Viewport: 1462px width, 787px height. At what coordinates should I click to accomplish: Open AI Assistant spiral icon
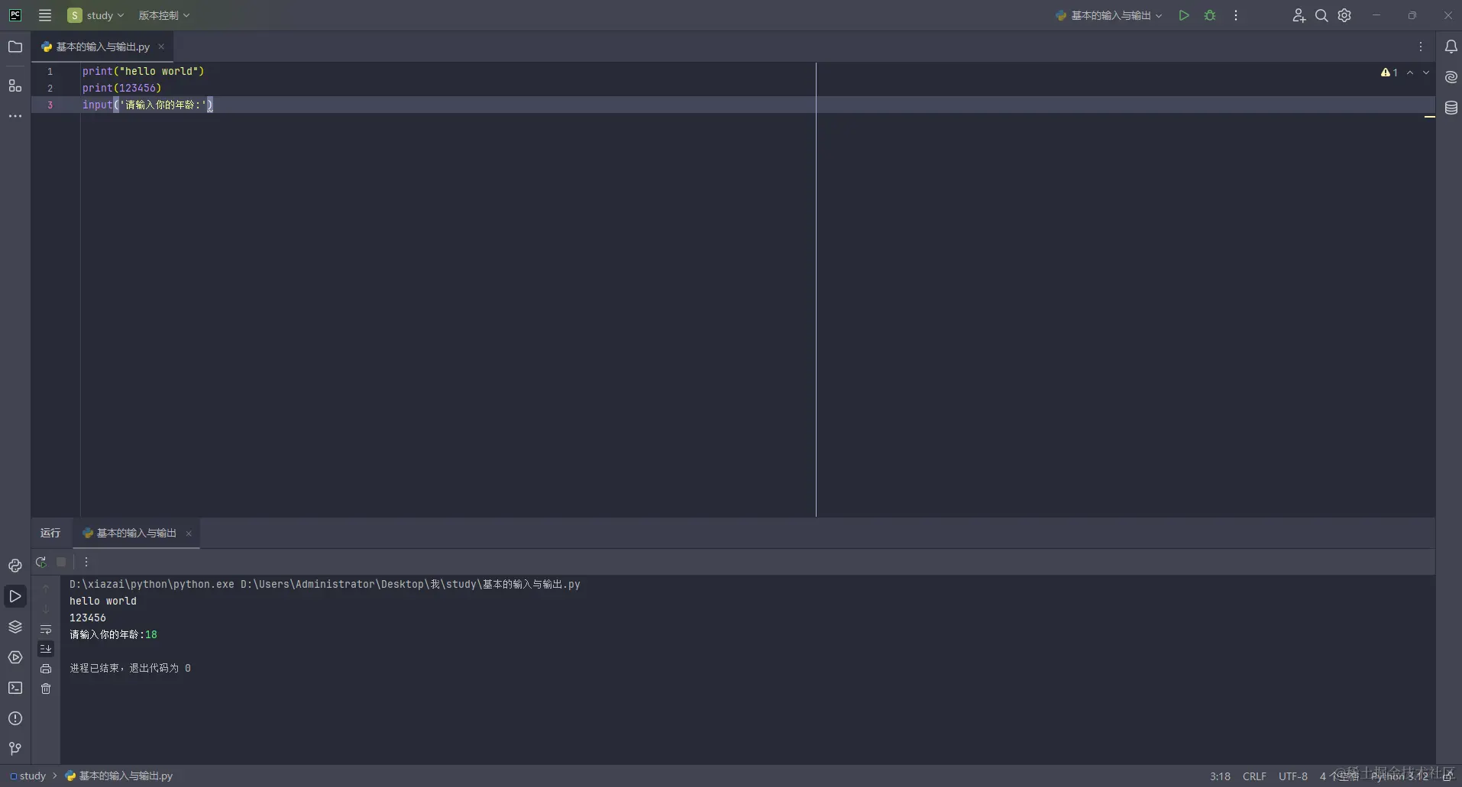pyautogui.click(x=1451, y=77)
